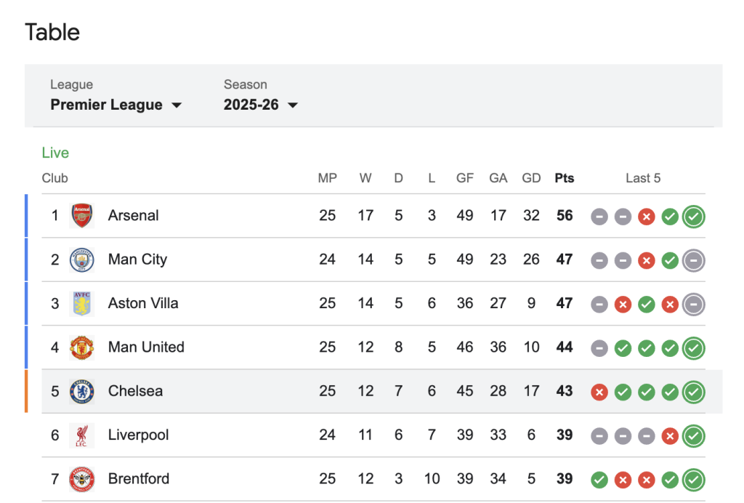The image size is (744, 503).
Task: Click Arsenal's most recent win icon
Action: [693, 216]
